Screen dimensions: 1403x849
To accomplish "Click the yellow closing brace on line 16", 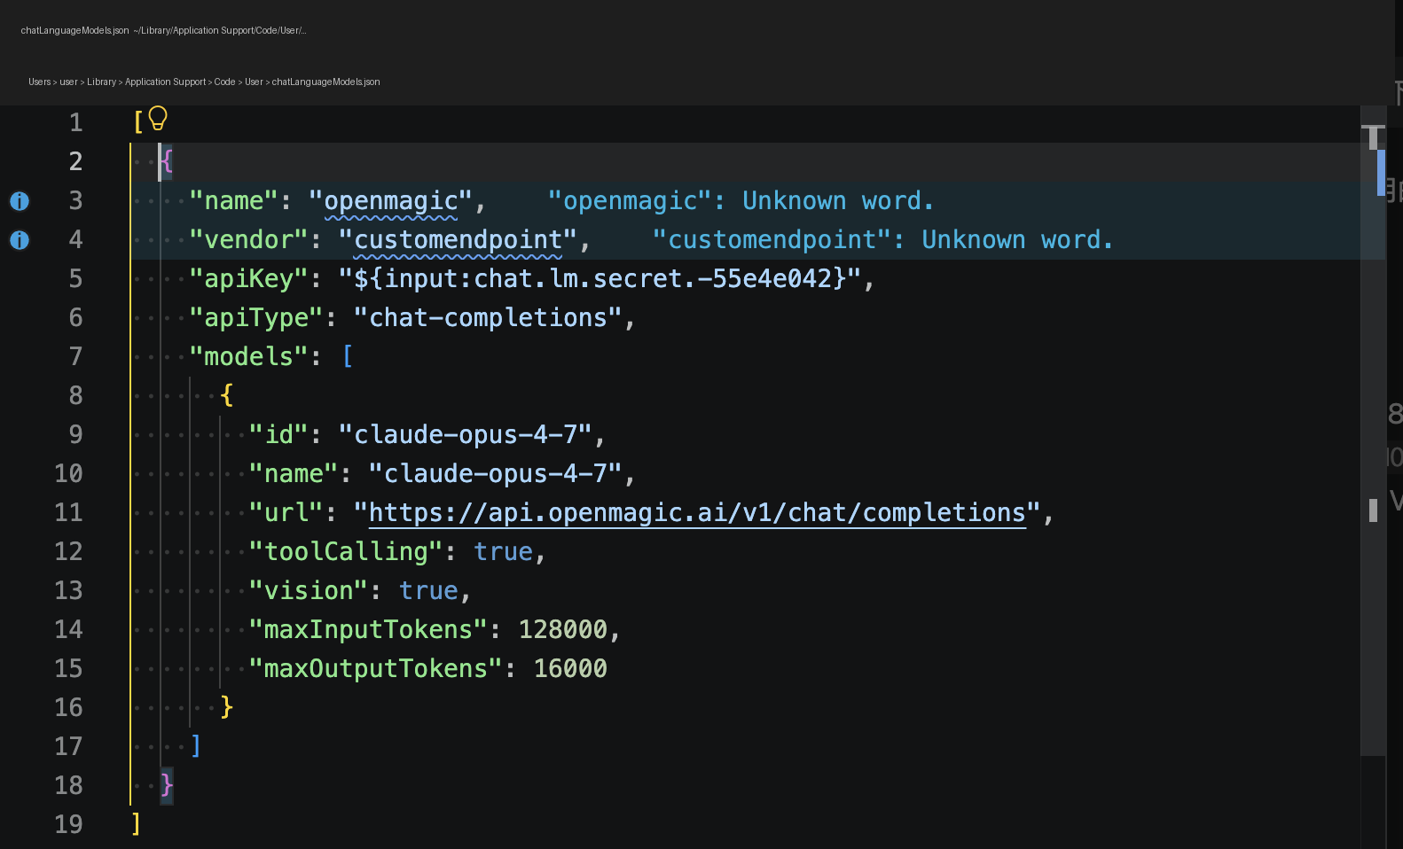I will (x=227, y=707).
